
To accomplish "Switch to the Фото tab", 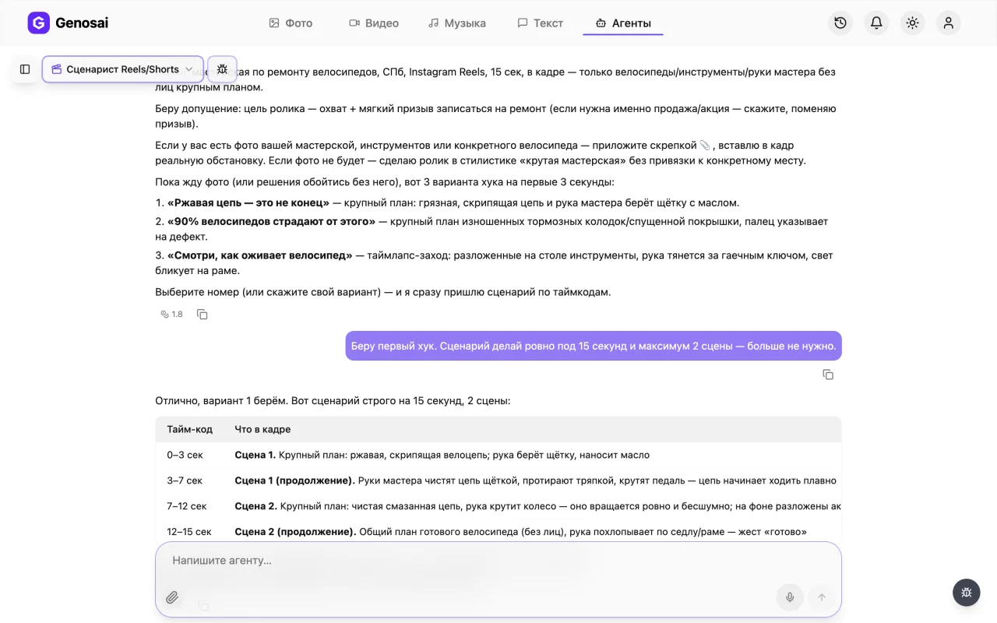I will click(291, 23).
